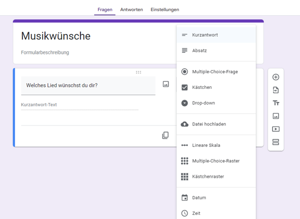Add title and description with Tt icon
The height and width of the screenshot is (219, 300).
click(276, 103)
